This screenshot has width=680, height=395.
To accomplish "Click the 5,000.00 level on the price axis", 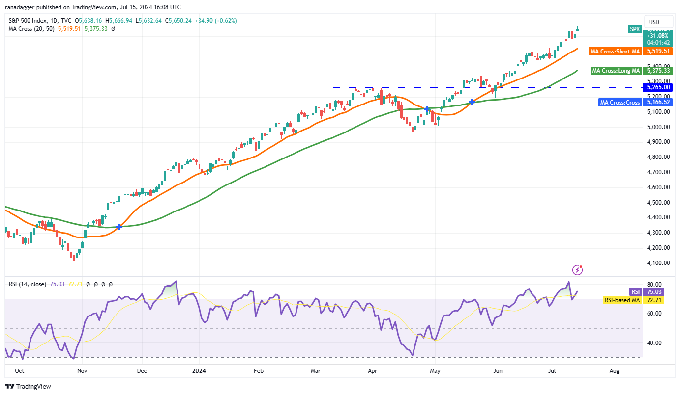I will 658,127.
